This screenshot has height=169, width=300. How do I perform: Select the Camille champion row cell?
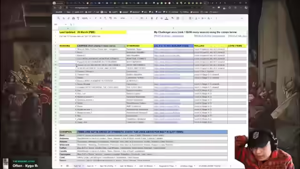click(67, 151)
